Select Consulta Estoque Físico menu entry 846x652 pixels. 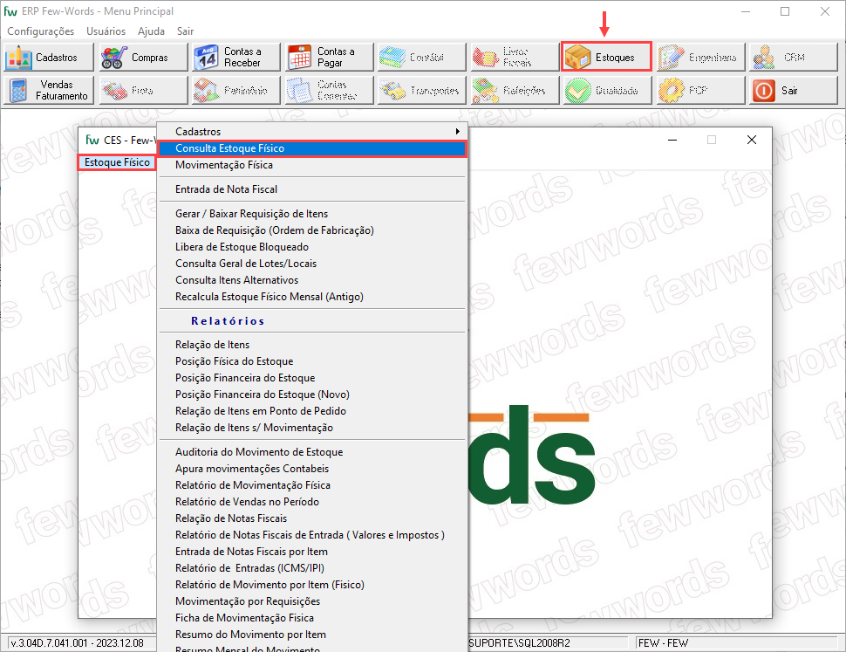[312, 148]
